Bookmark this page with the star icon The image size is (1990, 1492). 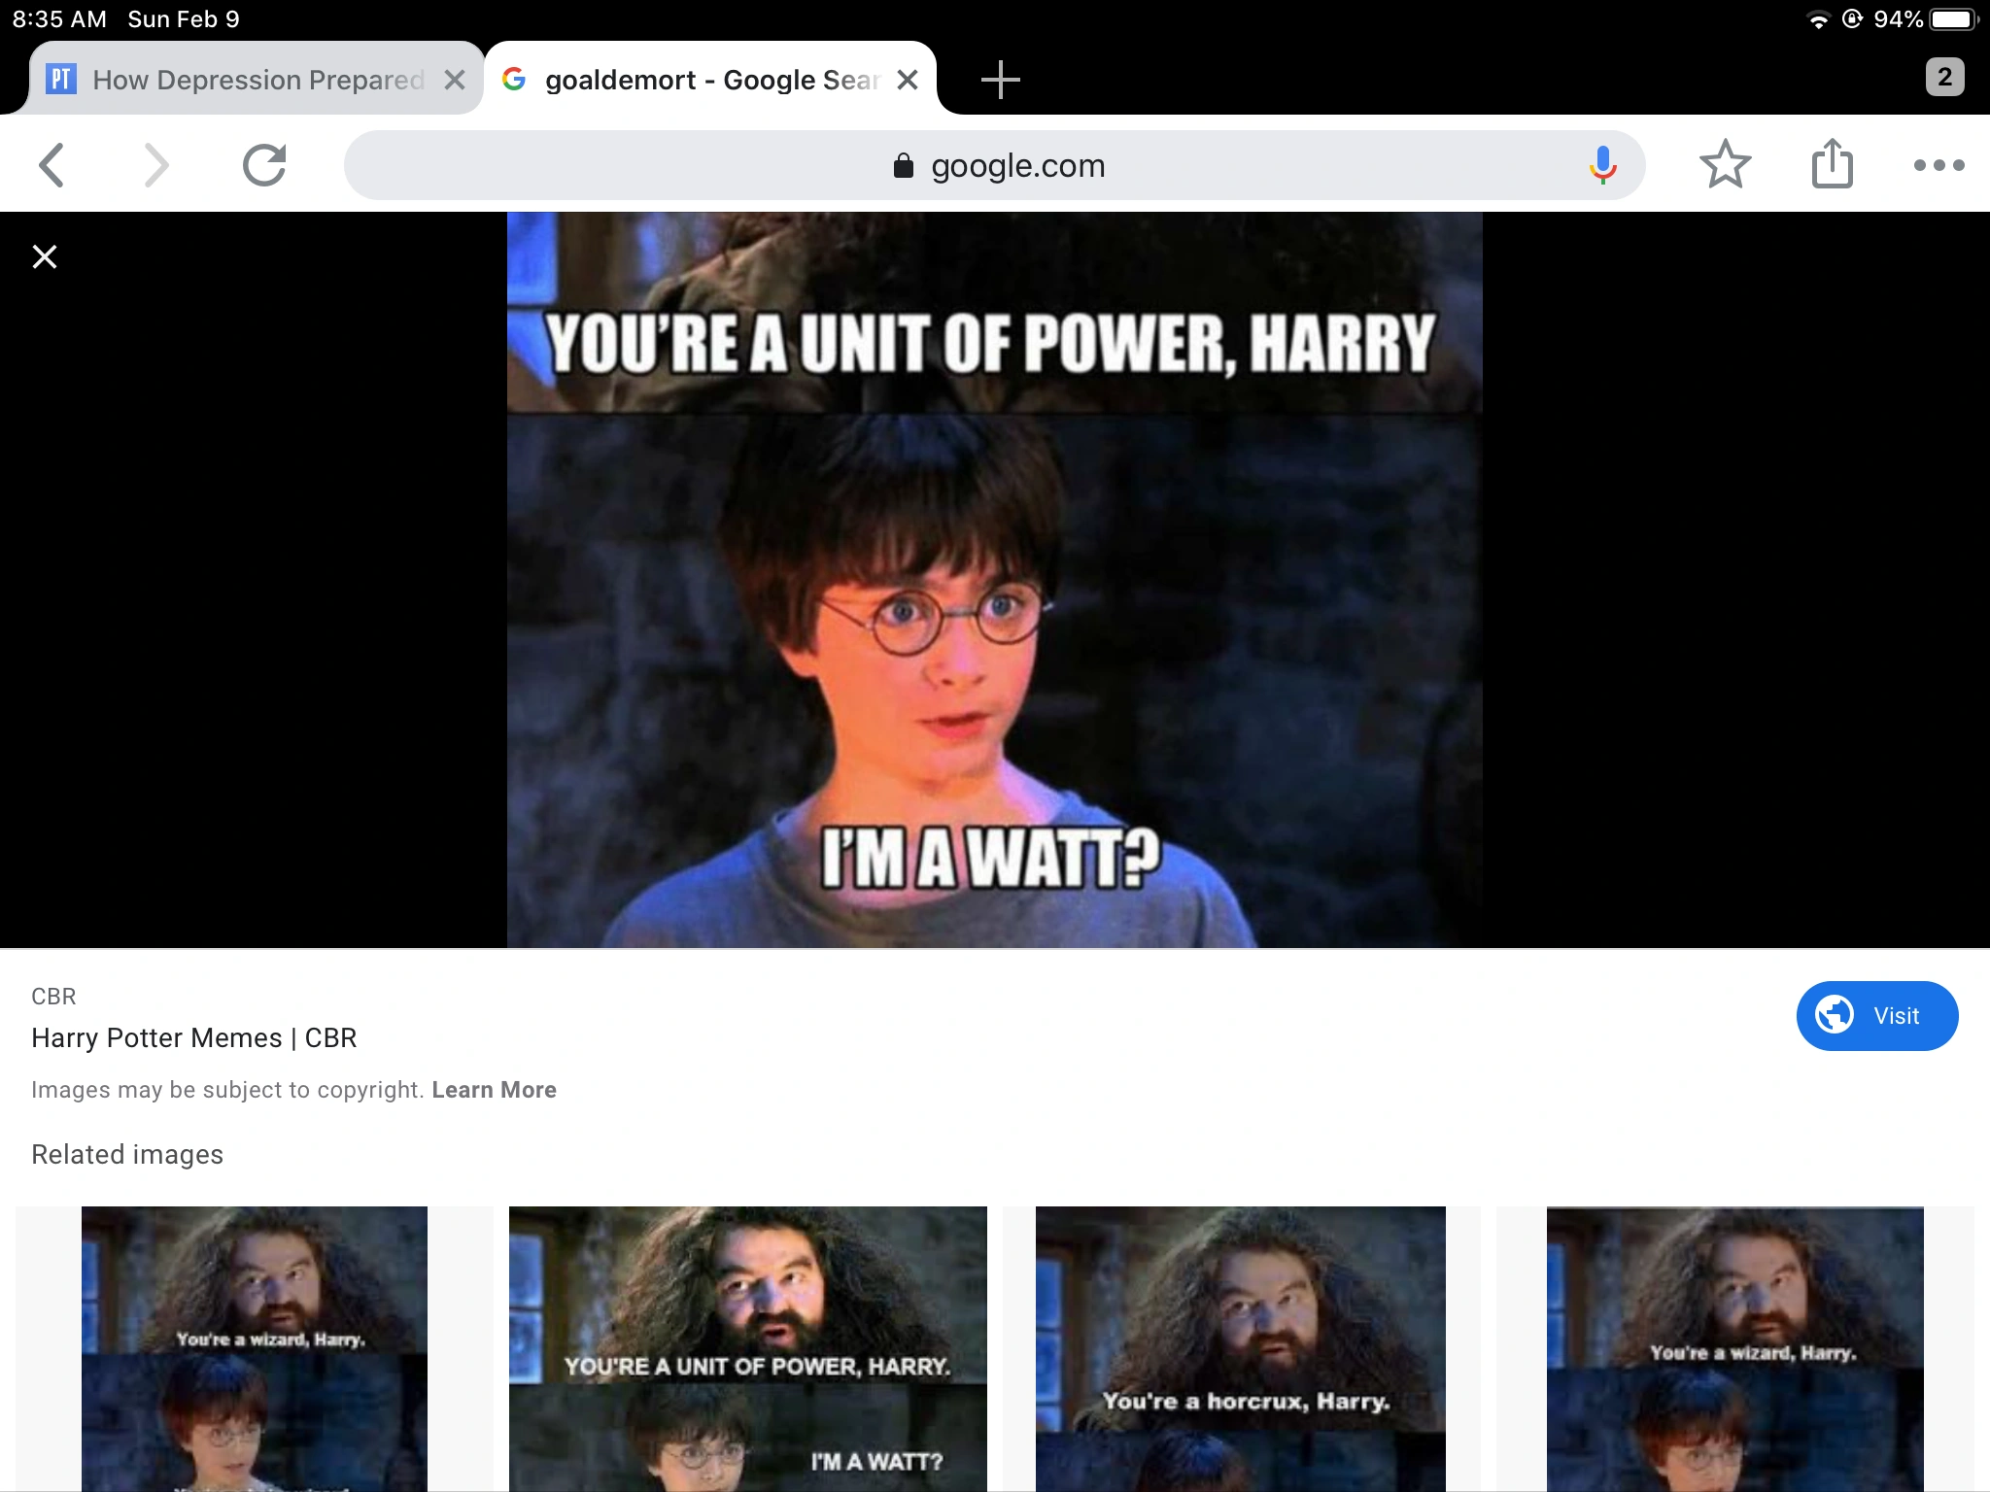pos(1725,165)
